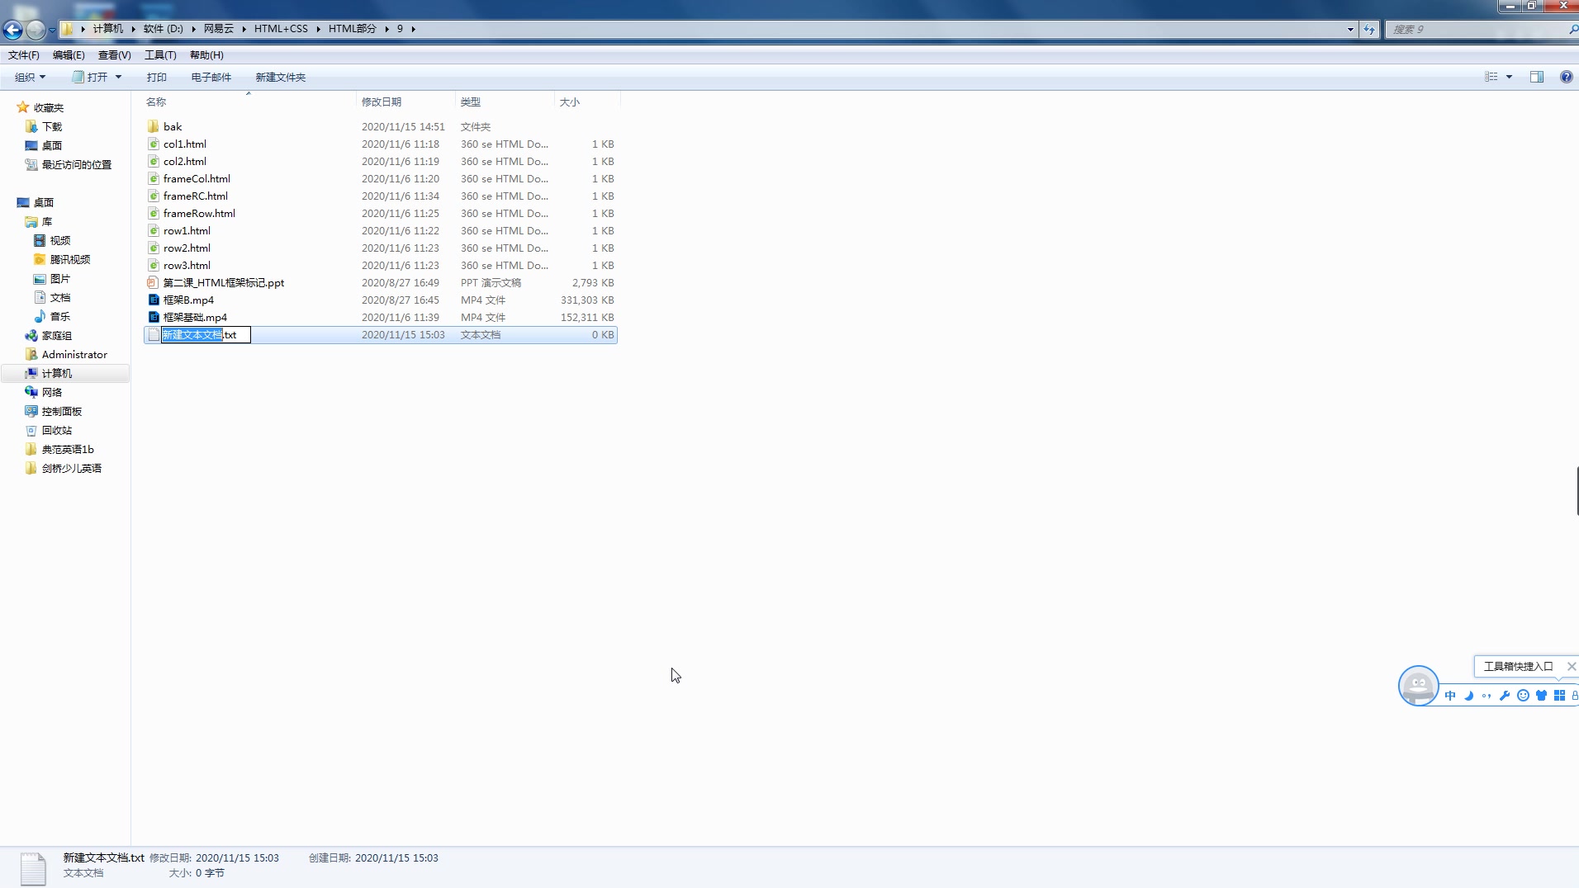This screenshot has width=1579, height=888.
Task: Toggle the punctuation mode icon in IME bar
Action: coord(1487,696)
